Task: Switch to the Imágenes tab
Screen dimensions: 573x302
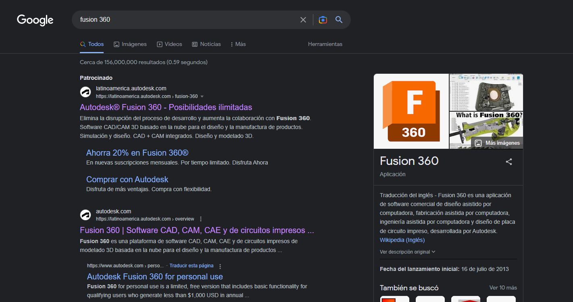Action: pyautogui.click(x=130, y=44)
